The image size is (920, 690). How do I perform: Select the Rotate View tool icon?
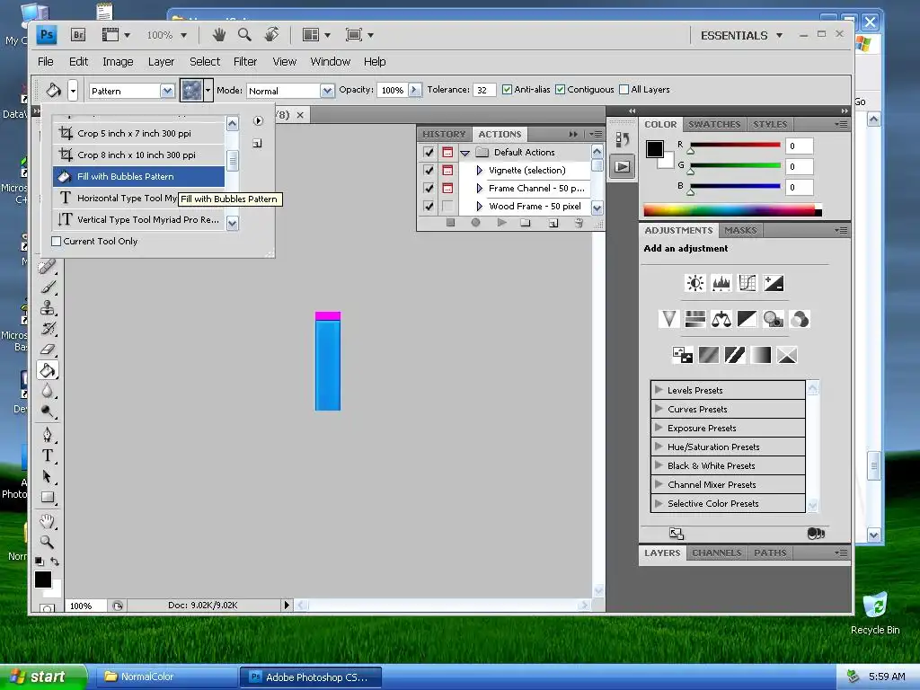tap(271, 35)
